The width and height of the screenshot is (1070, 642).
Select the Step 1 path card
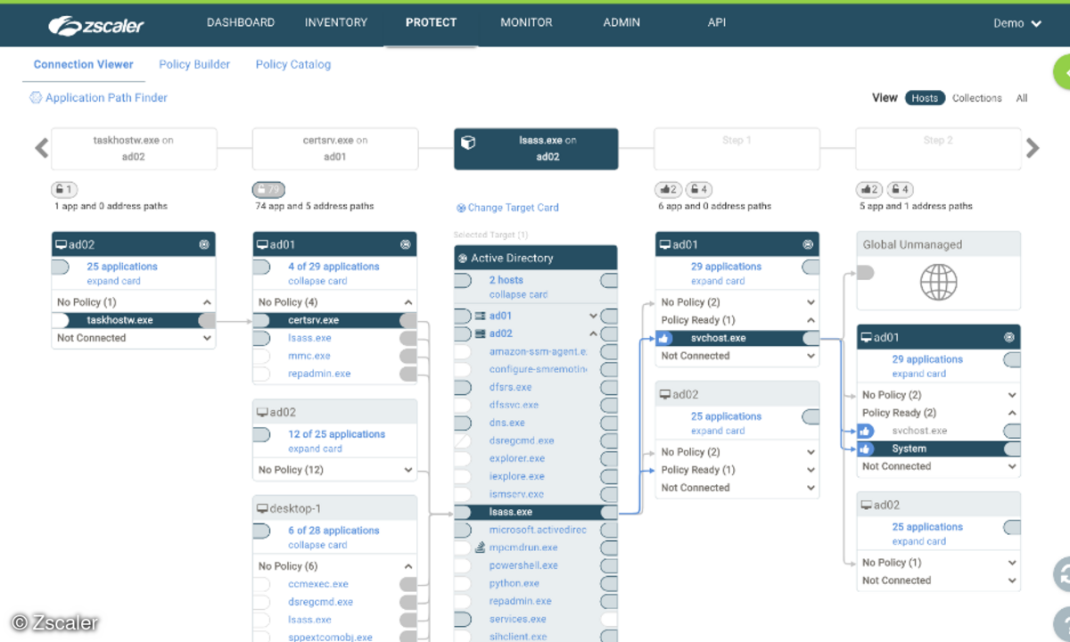click(x=737, y=148)
